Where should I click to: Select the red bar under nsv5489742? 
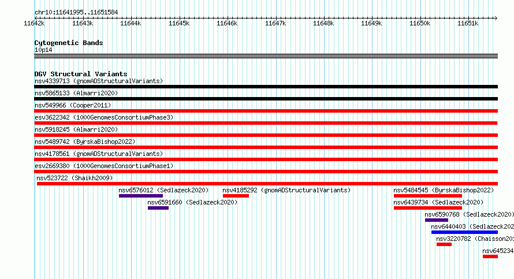tap(266, 147)
